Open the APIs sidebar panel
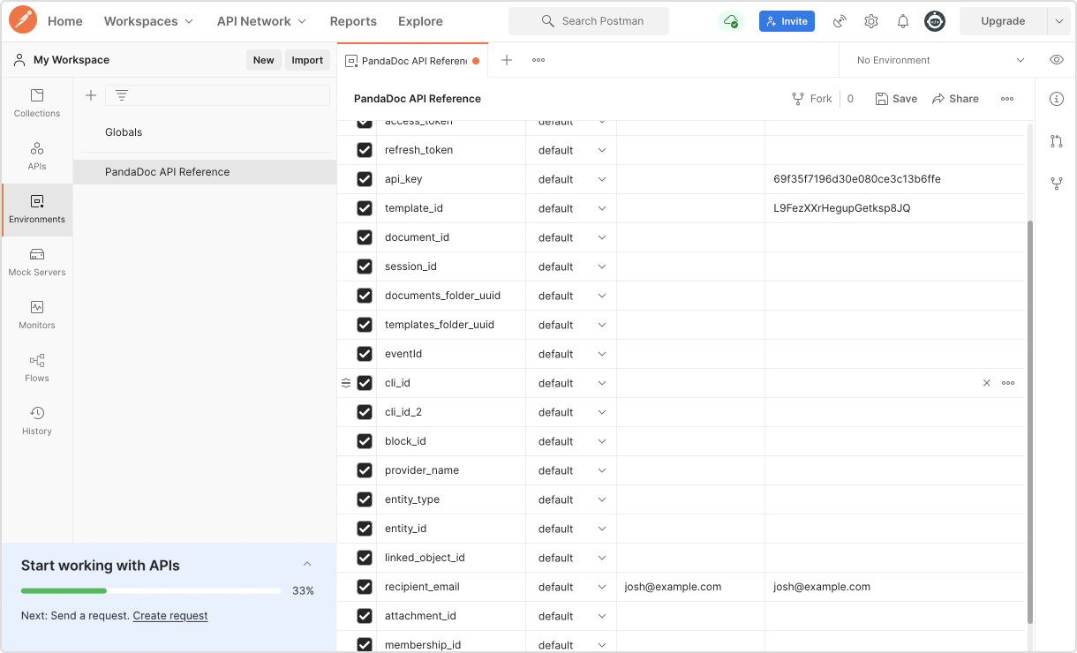Screen dimensions: 1077x653 [37, 156]
